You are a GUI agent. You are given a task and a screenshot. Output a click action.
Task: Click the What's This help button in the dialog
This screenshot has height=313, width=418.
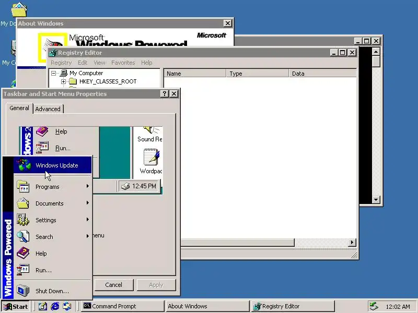[165, 94]
